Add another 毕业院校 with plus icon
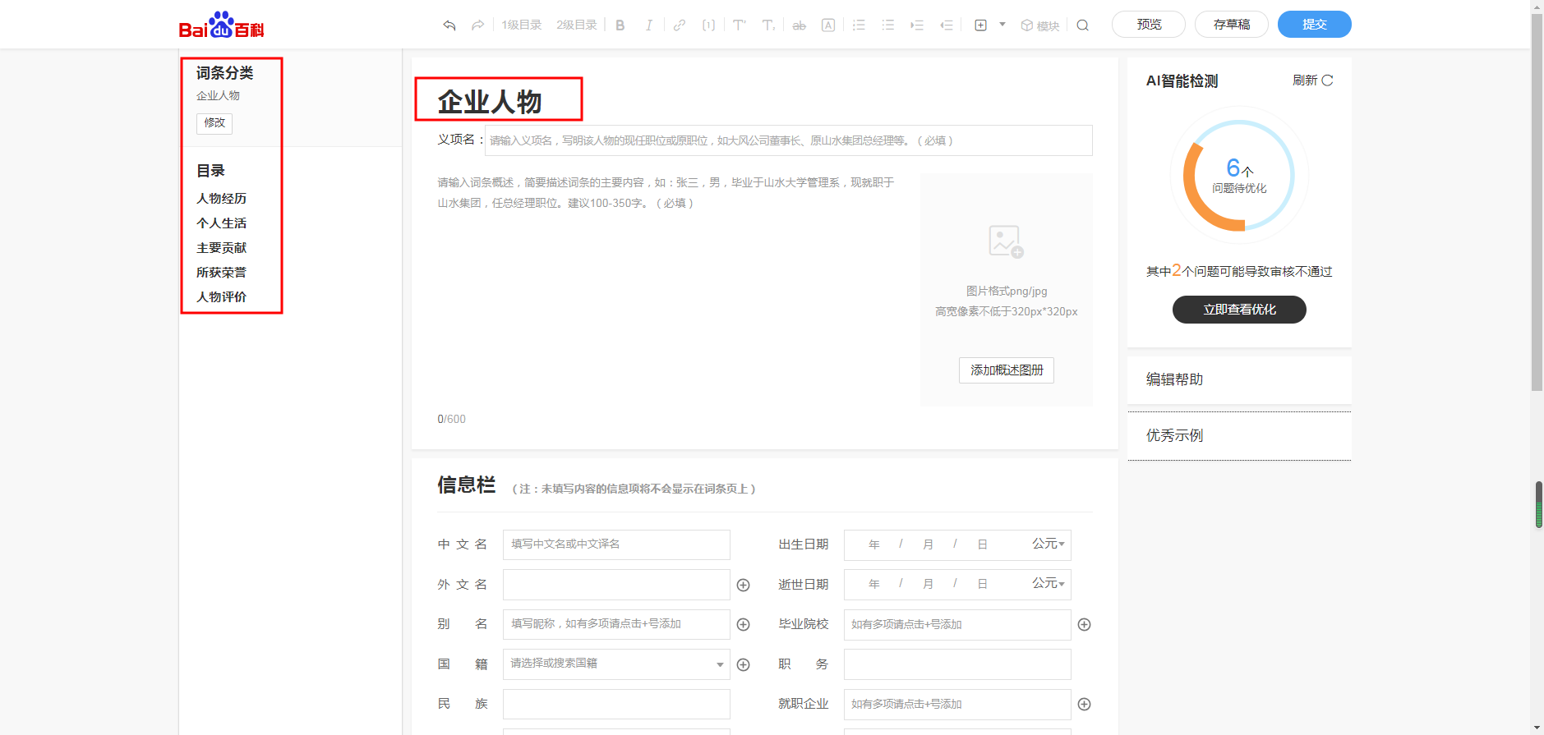This screenshot has width=1544, height=735. point(1085,624)
